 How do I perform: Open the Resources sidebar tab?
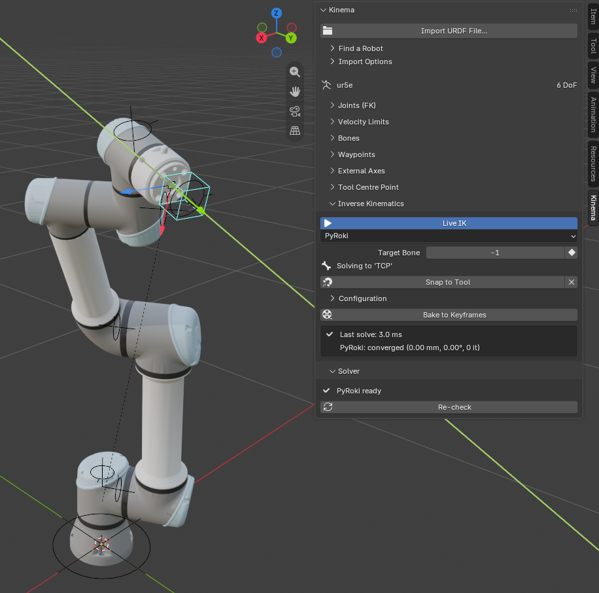pos(593,164)
